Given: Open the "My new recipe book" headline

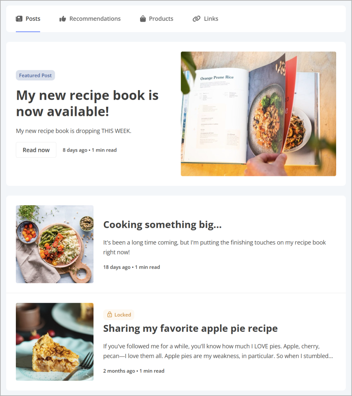Looking at the screenshot, I should tap(87, 103).
